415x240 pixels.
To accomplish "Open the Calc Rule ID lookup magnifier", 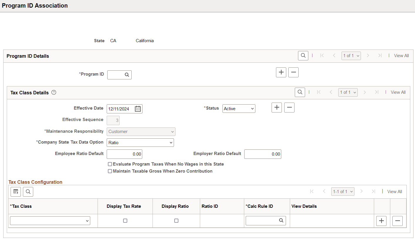I will [x=281, y=220].
